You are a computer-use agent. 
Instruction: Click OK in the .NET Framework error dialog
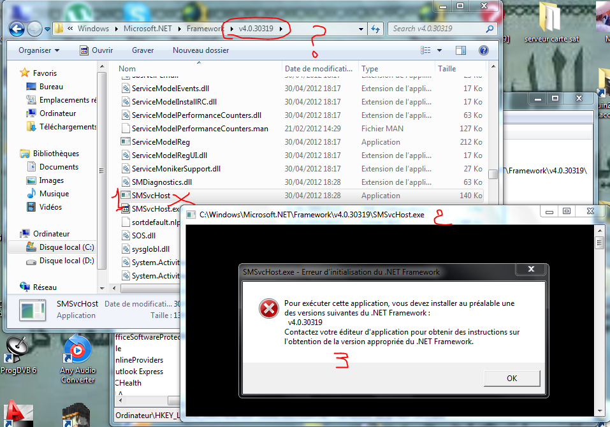512,379
